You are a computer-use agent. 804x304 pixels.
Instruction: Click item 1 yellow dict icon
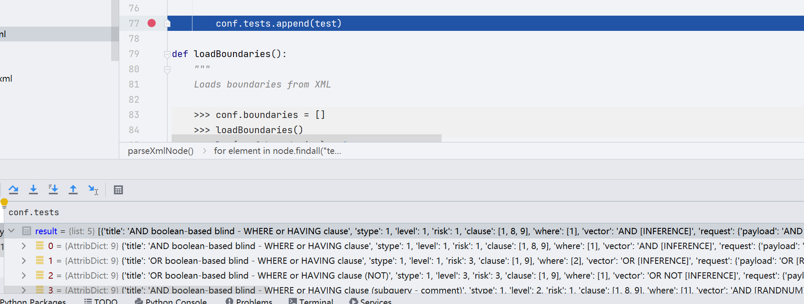pos(40,260)
